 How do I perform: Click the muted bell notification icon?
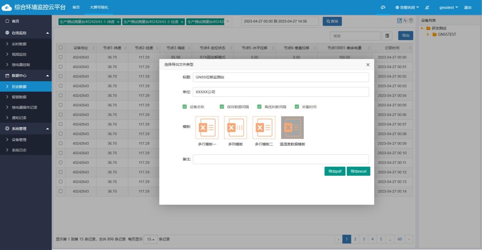pyautogui.click(x=427, y=8)
